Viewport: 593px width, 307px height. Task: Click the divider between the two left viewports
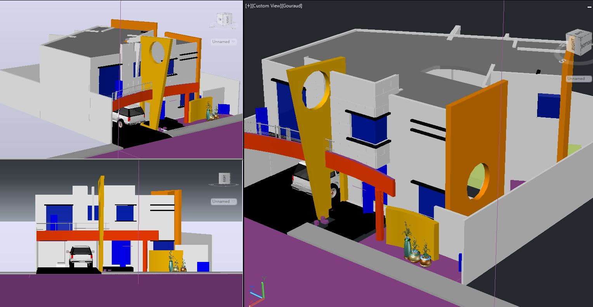coord(121,159)
